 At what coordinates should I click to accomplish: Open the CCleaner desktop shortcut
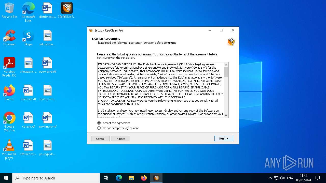[x=9, y=38]
